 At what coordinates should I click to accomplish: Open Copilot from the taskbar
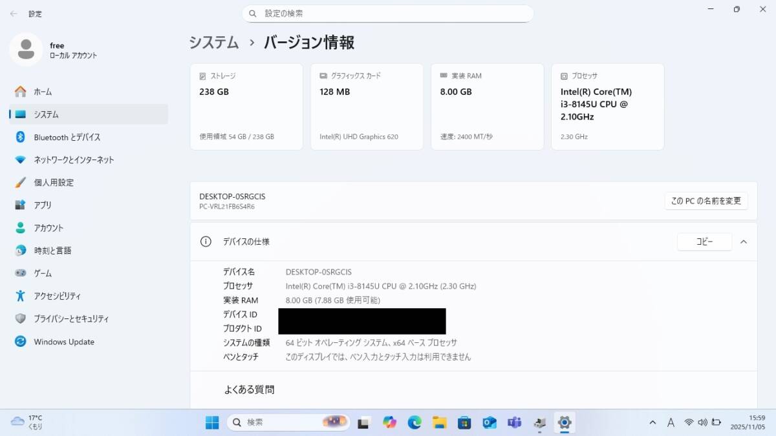(x=389, y=422)
